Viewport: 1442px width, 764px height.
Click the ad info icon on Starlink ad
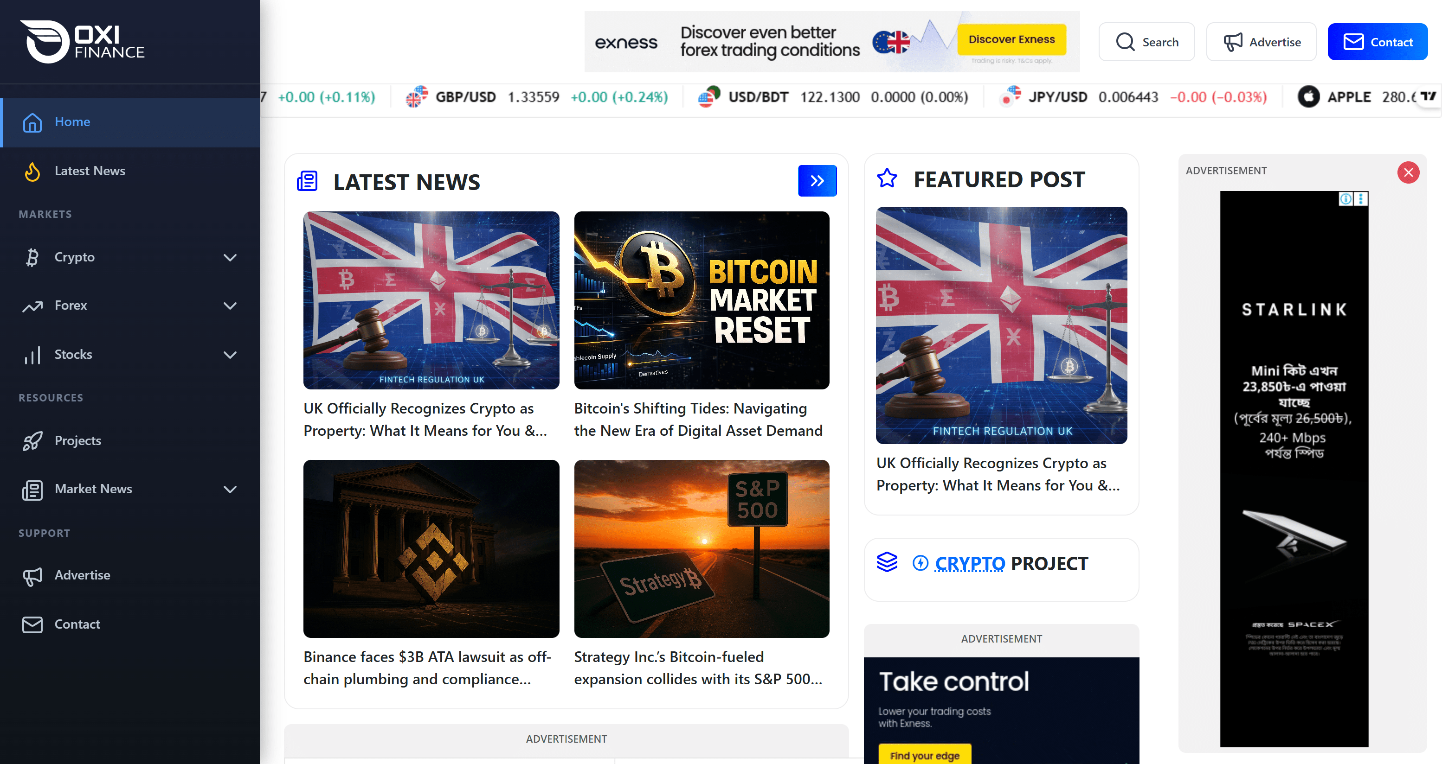click(1345, 198)
